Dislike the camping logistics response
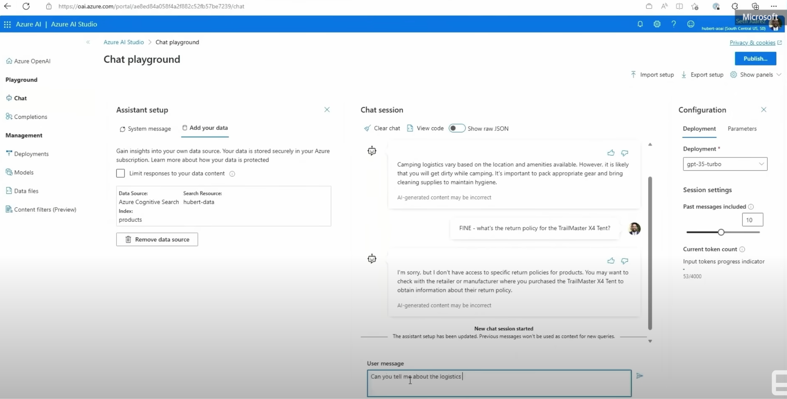Screen dimensions: 787x399 pos(624,153)
